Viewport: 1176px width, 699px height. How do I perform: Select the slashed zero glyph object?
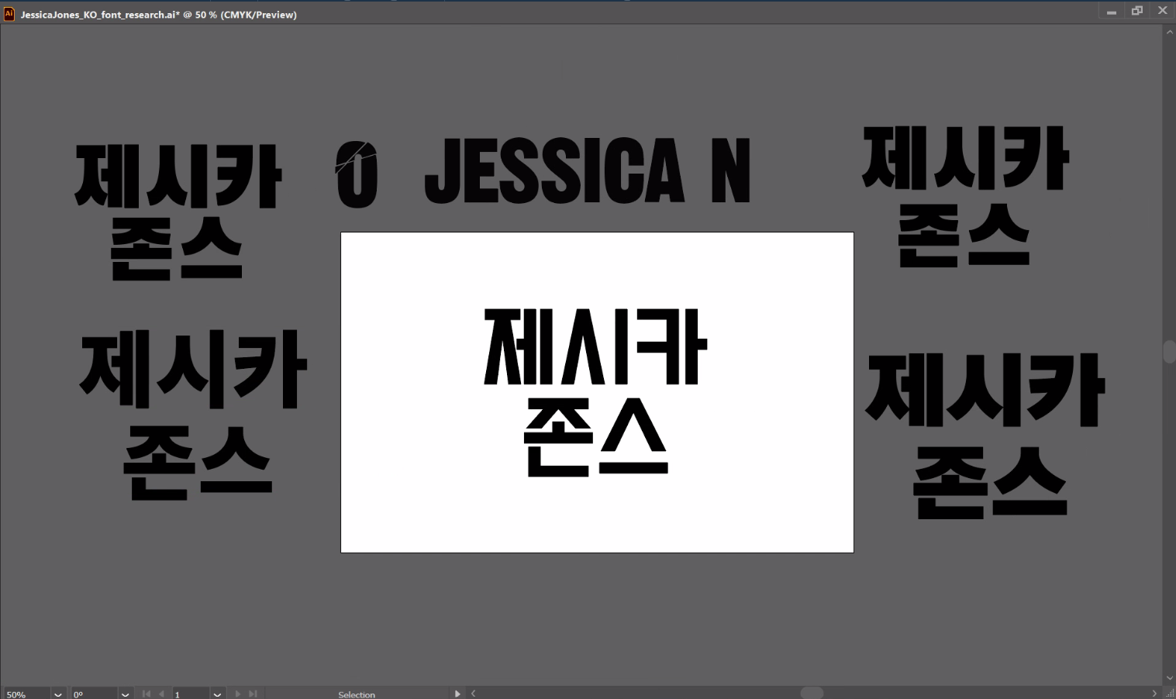[x=357, y=174]
